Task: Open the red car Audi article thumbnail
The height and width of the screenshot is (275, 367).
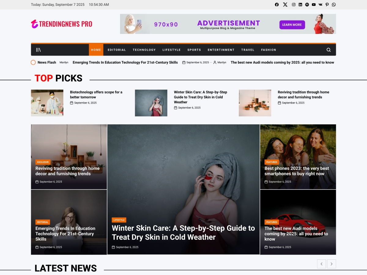Action: pos(298,222)
